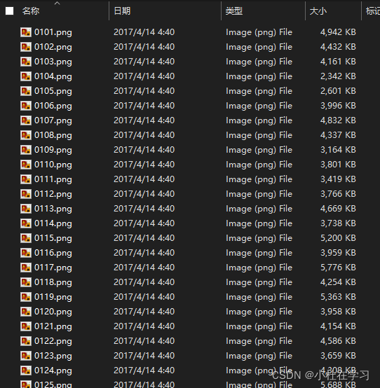Click the file name 0121.png
Viewport: 380px width, 388px height.
point(53,326)
